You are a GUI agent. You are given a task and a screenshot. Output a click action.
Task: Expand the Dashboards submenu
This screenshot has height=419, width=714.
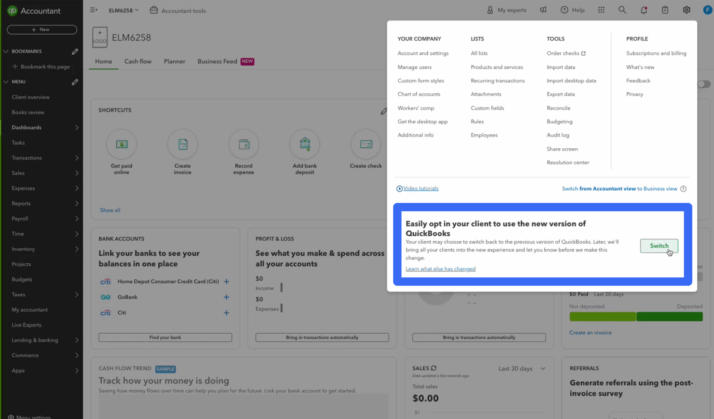[77, 127]
